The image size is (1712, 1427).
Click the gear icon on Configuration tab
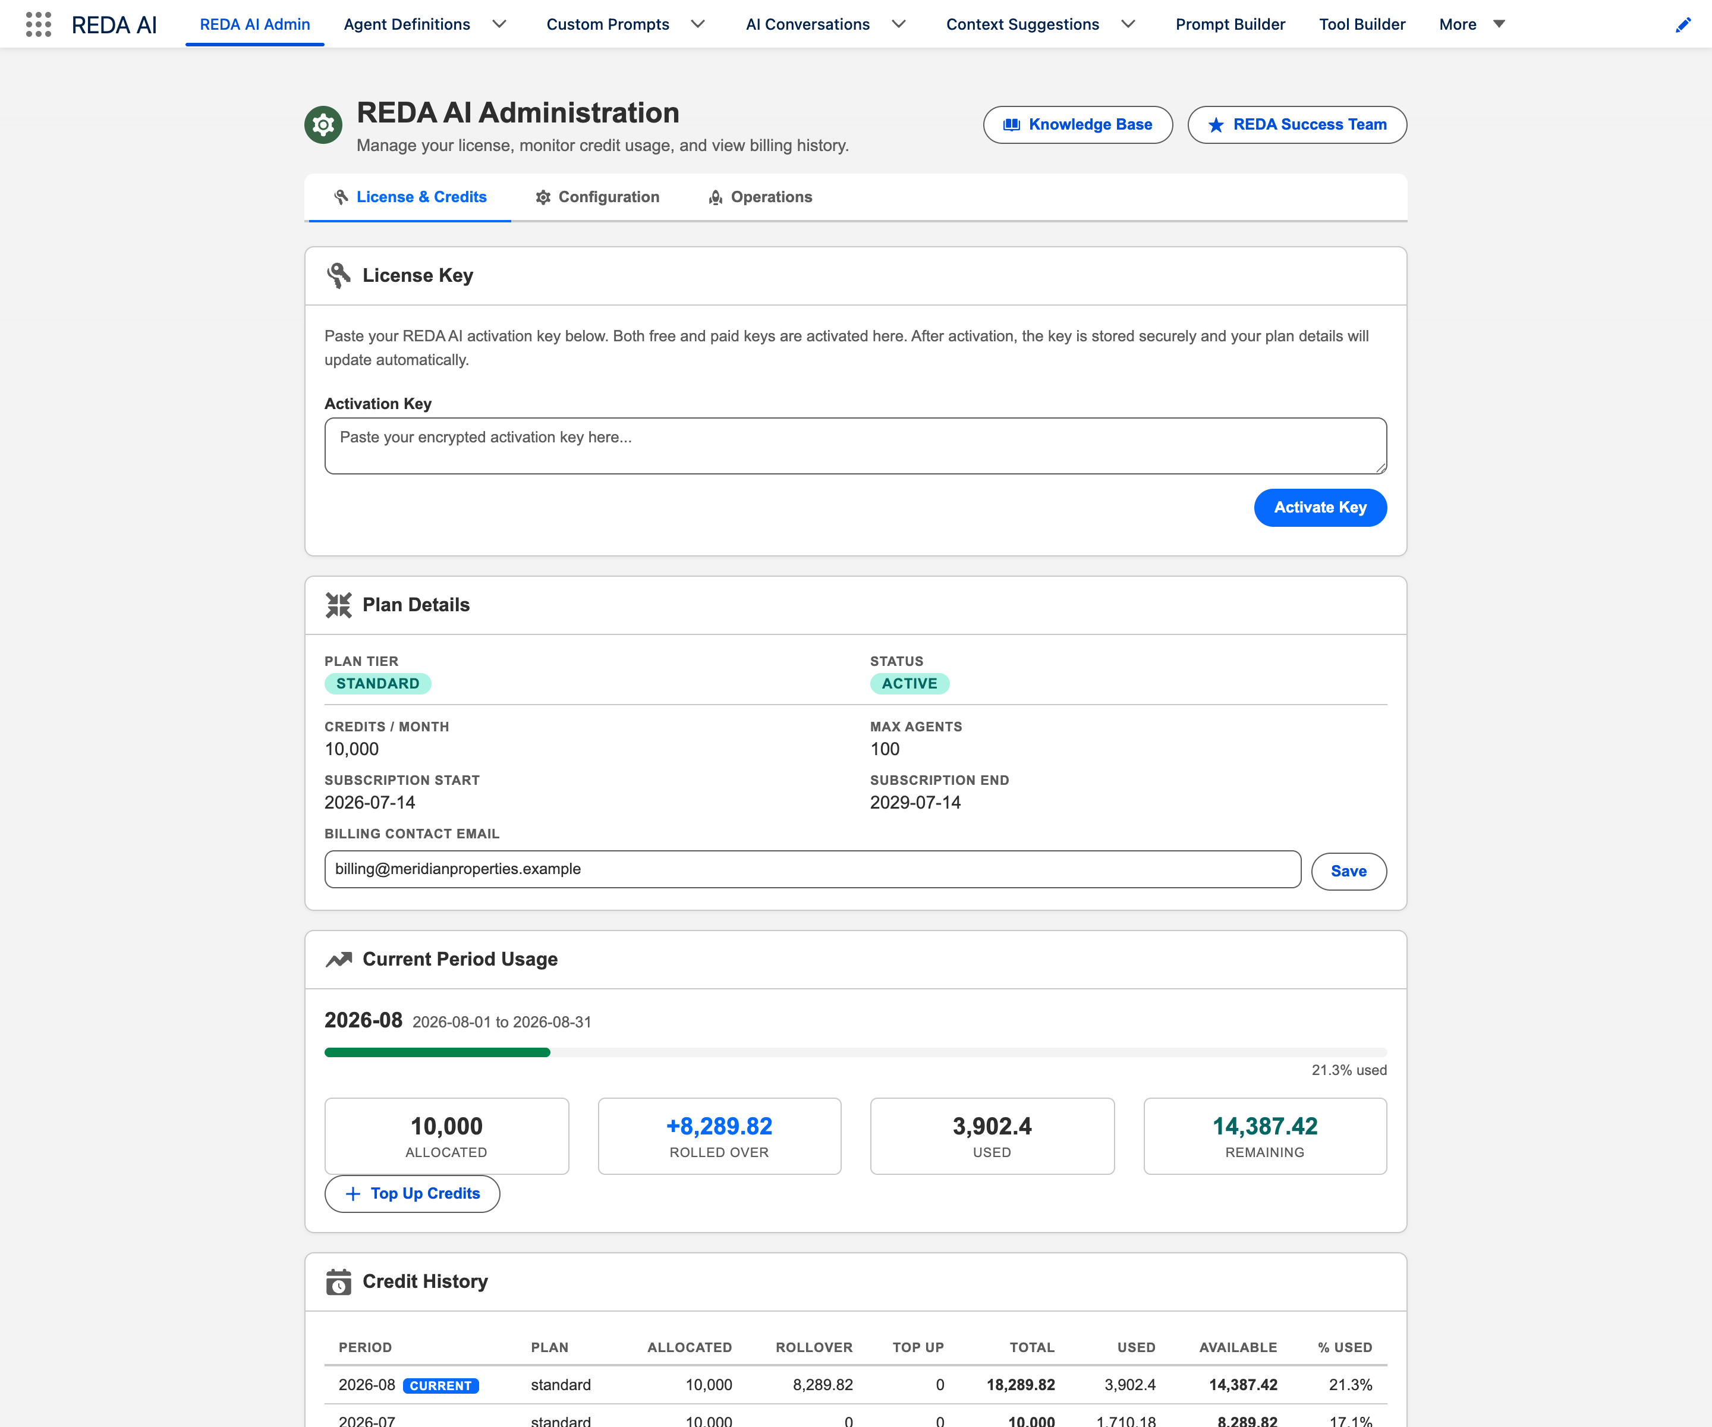[543, 197]
